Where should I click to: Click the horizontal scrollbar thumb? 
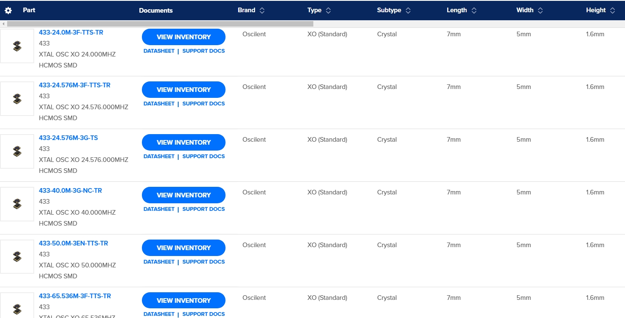tap(160, 24)
